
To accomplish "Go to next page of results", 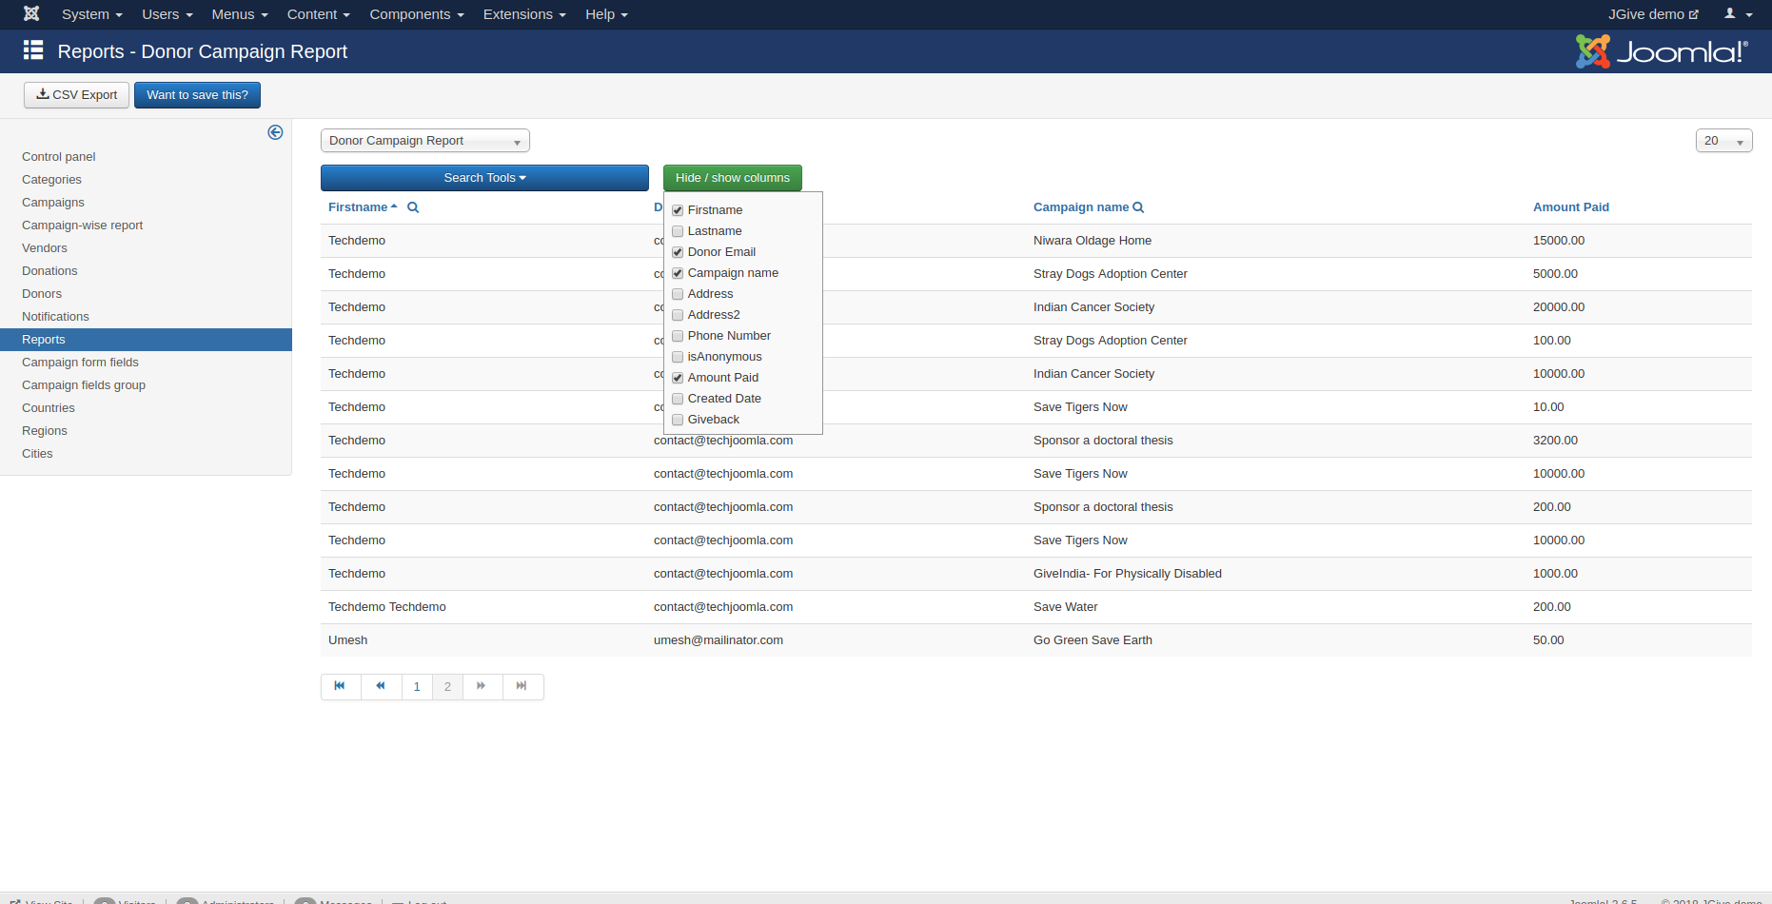I will click(x=482, y=686).
